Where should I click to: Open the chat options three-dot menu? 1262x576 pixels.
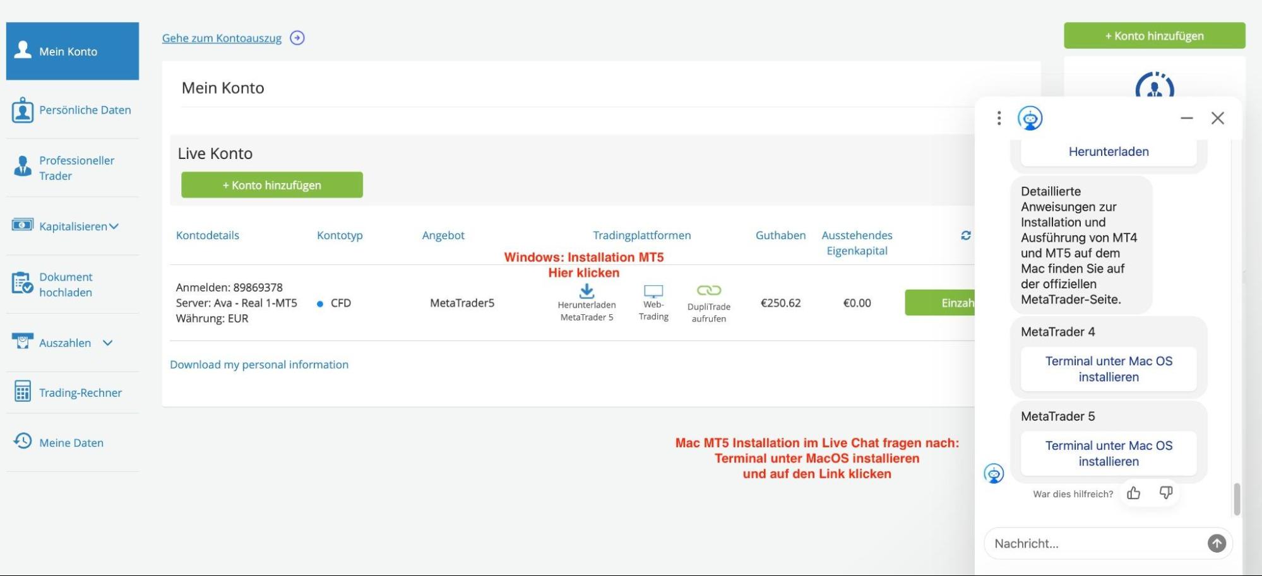click(x=999, y=118)
